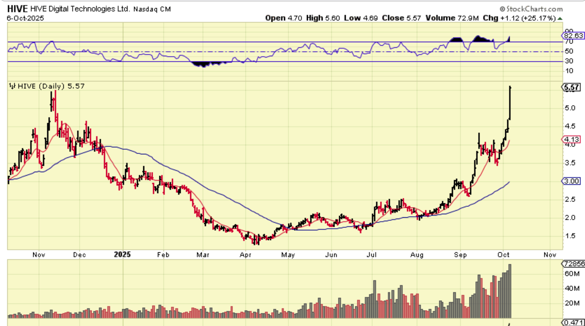The height and width of the screenshot is (326, 585).
Task: Click the candlestick icon beside HIVE (Daily)
Action: point(12,86)
